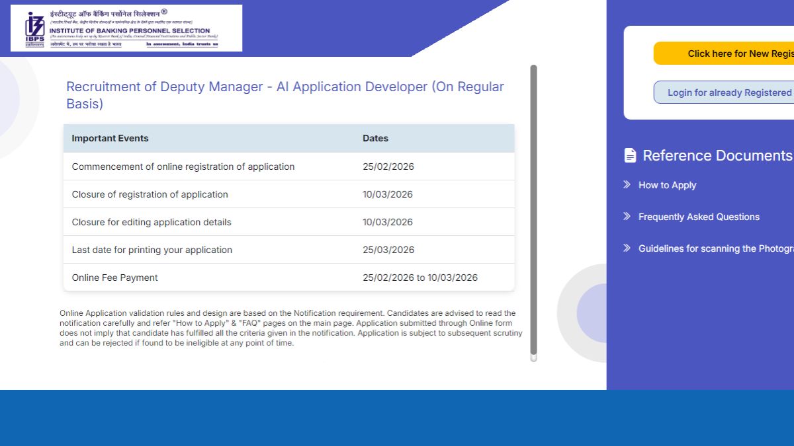The width and height of the screenshot is (794, 446).
Task: Expand the How to Apply section
Action: [x=667, y=185]
